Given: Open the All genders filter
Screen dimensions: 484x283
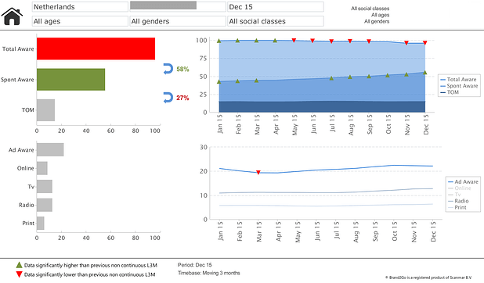Looking at the screenshot, I should point(178,21).
